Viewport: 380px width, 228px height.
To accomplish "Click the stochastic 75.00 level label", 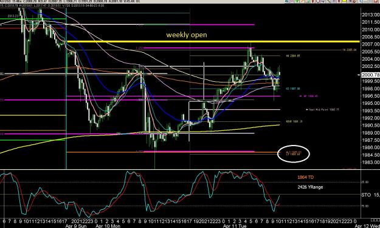I will pos(365,206).
